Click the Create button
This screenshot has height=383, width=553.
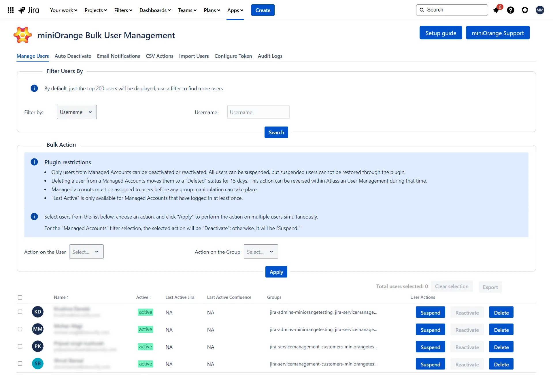263,10
